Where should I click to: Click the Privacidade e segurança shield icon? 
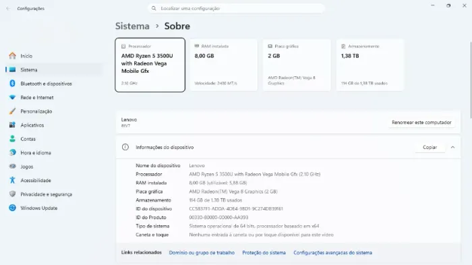(x=12, y=194)
